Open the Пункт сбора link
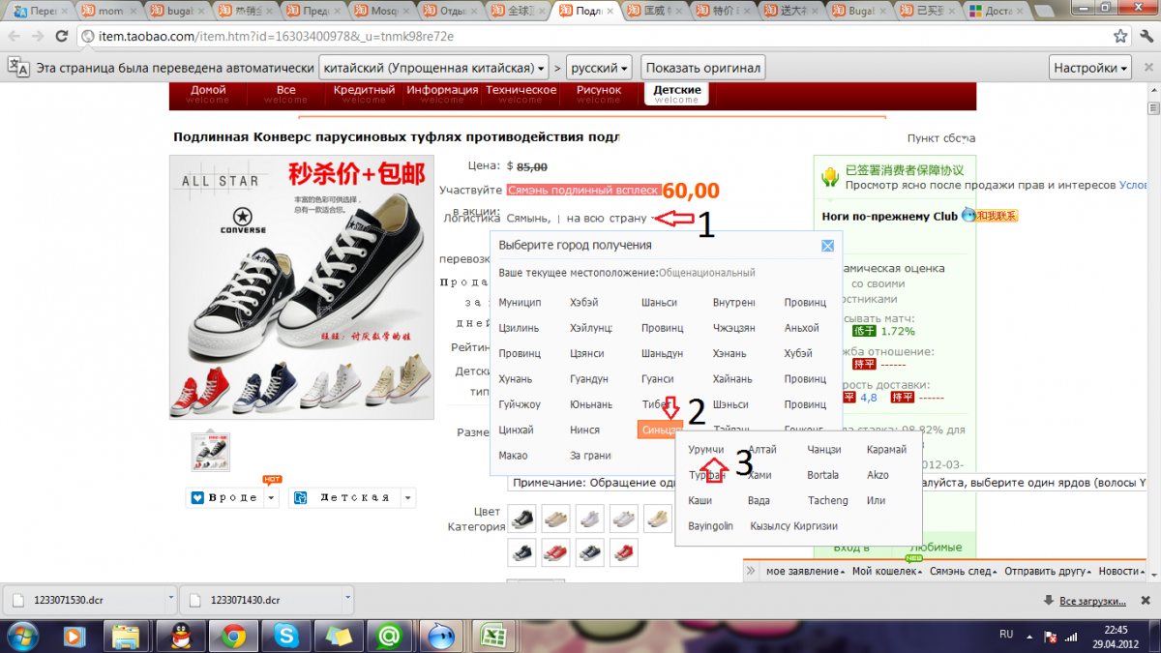 (x=940, y=138)
